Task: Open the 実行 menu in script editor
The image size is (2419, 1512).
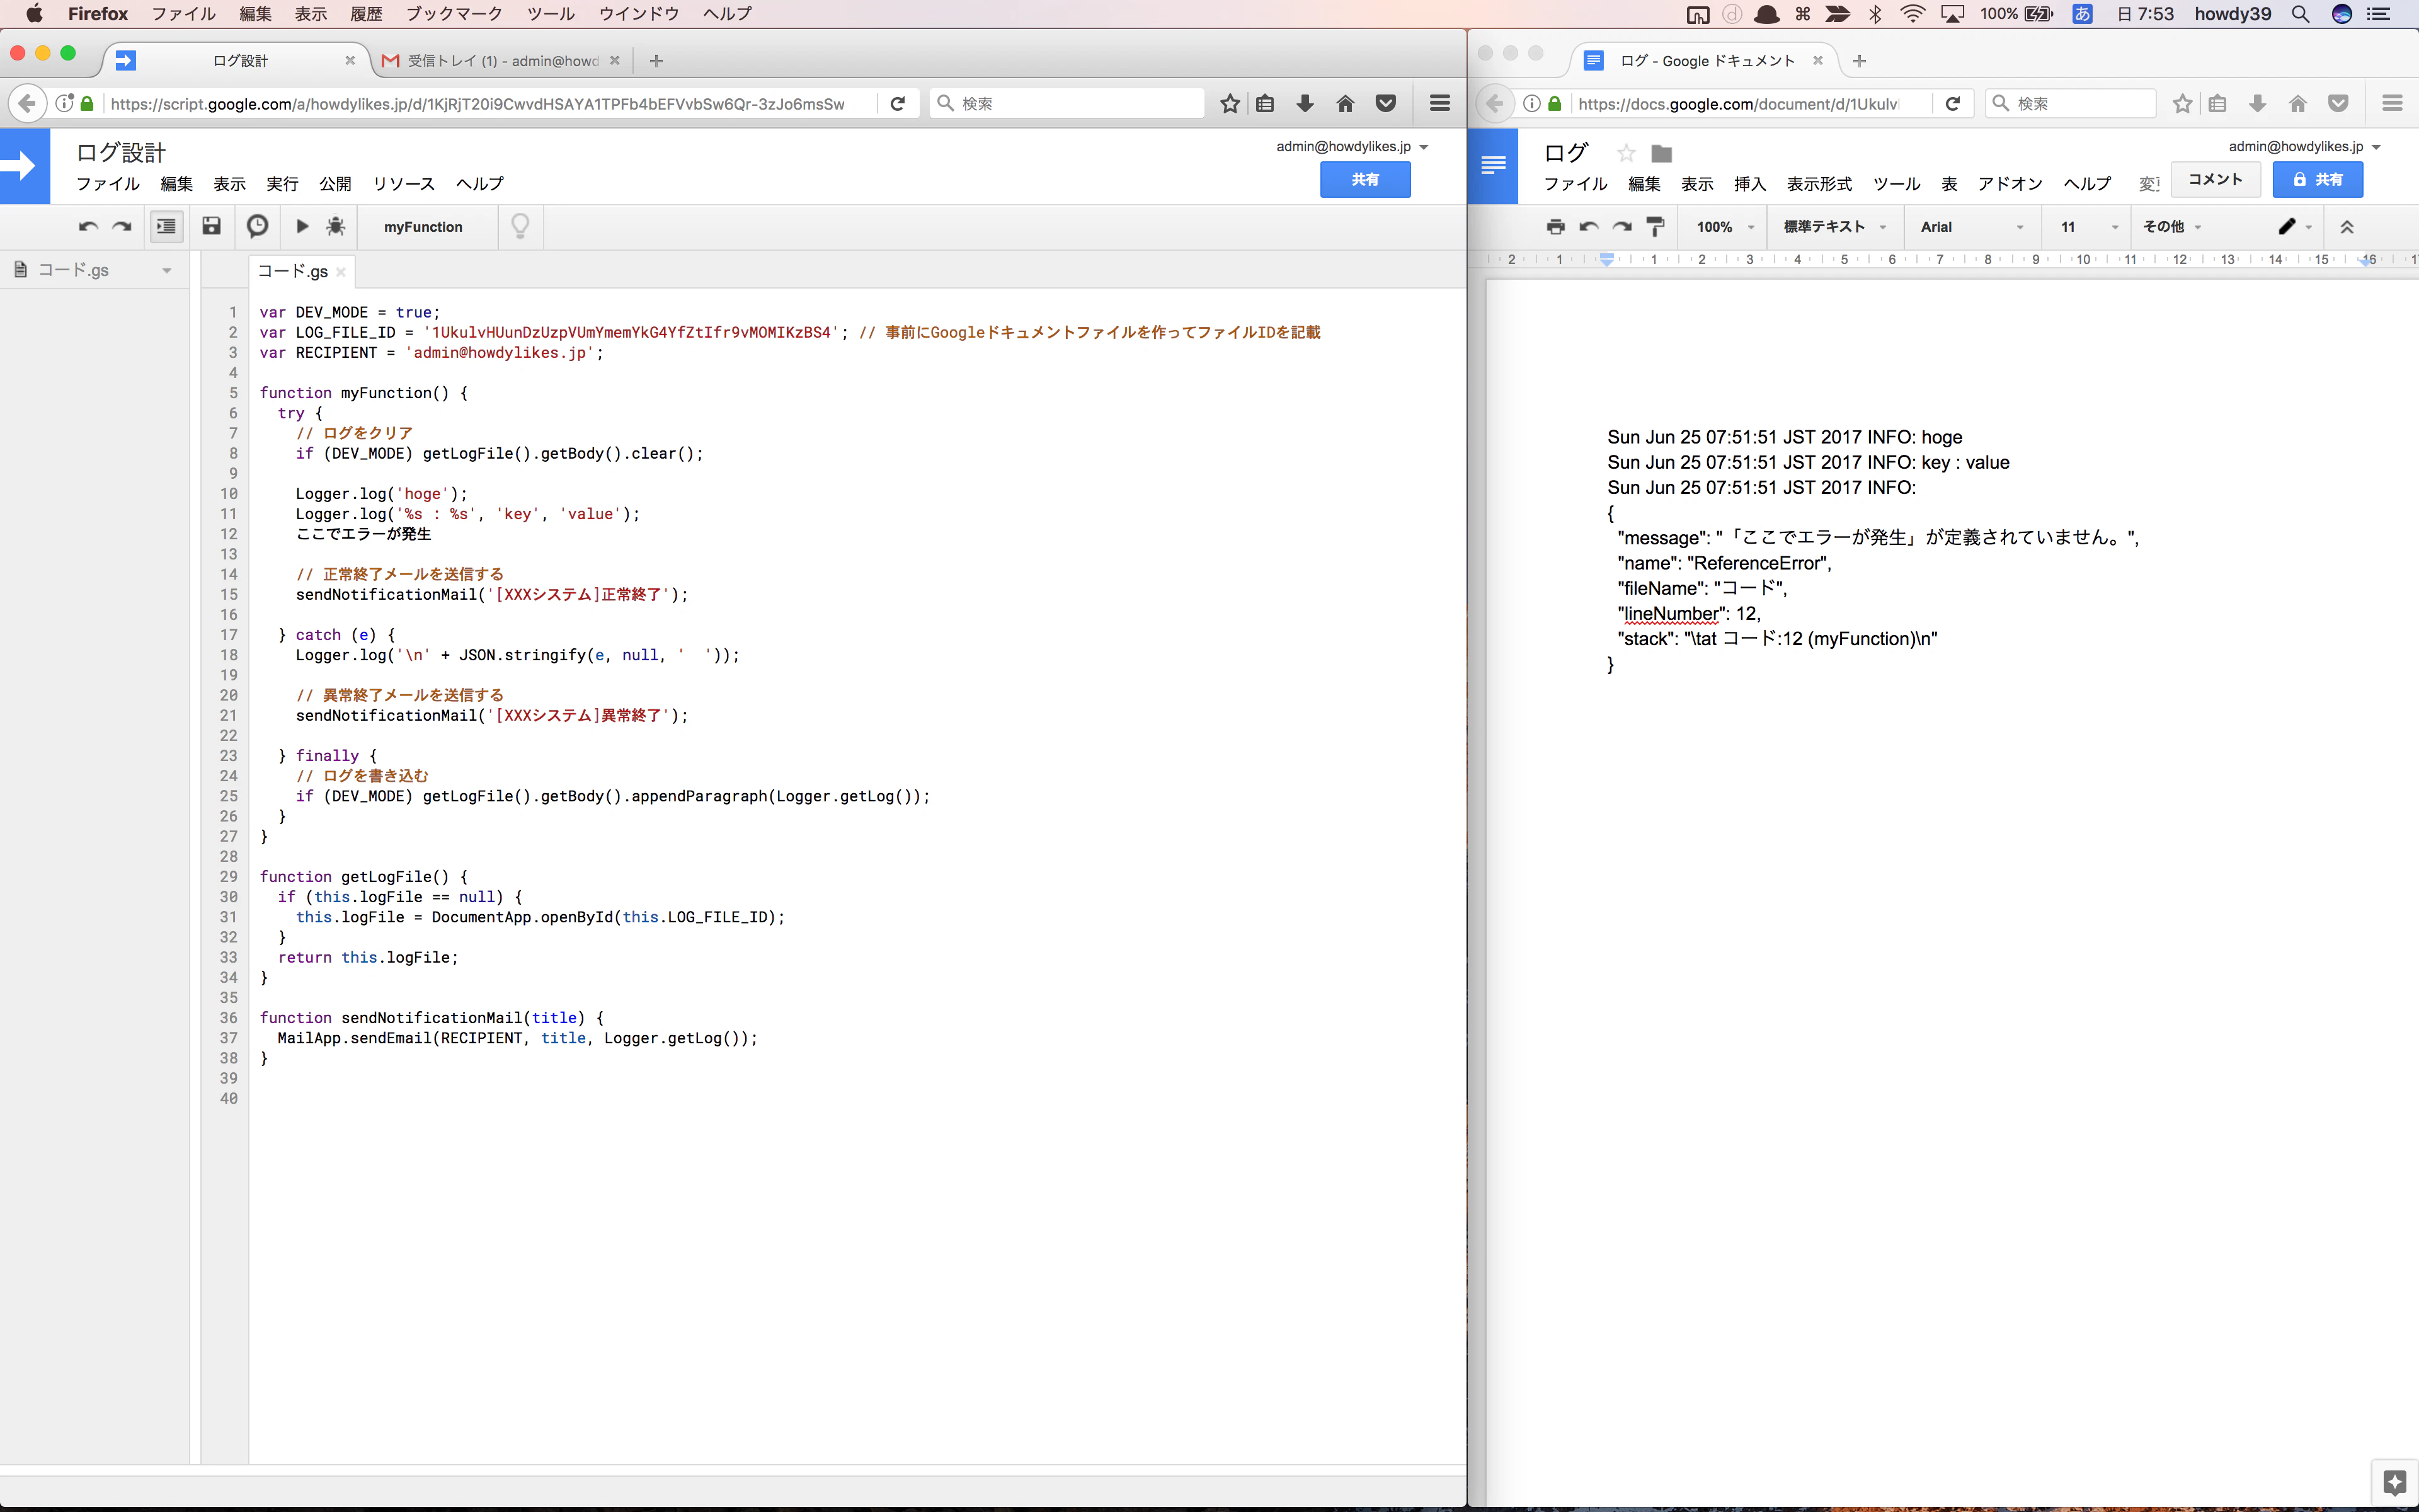Action: (x=282, y=184)
